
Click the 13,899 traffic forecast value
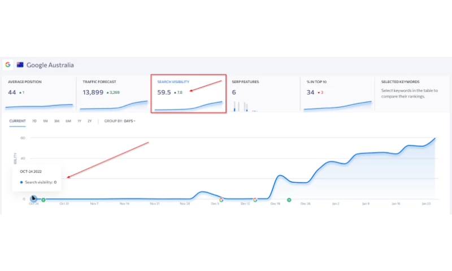(93, 93)
